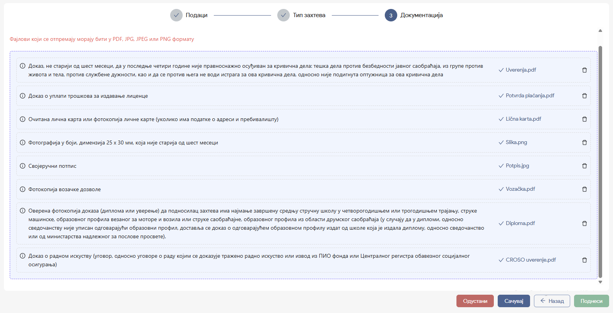Open the Uverenja.pdf file name
The width and height of the screenshot is (613, 313).
click(x=521, y=70)
